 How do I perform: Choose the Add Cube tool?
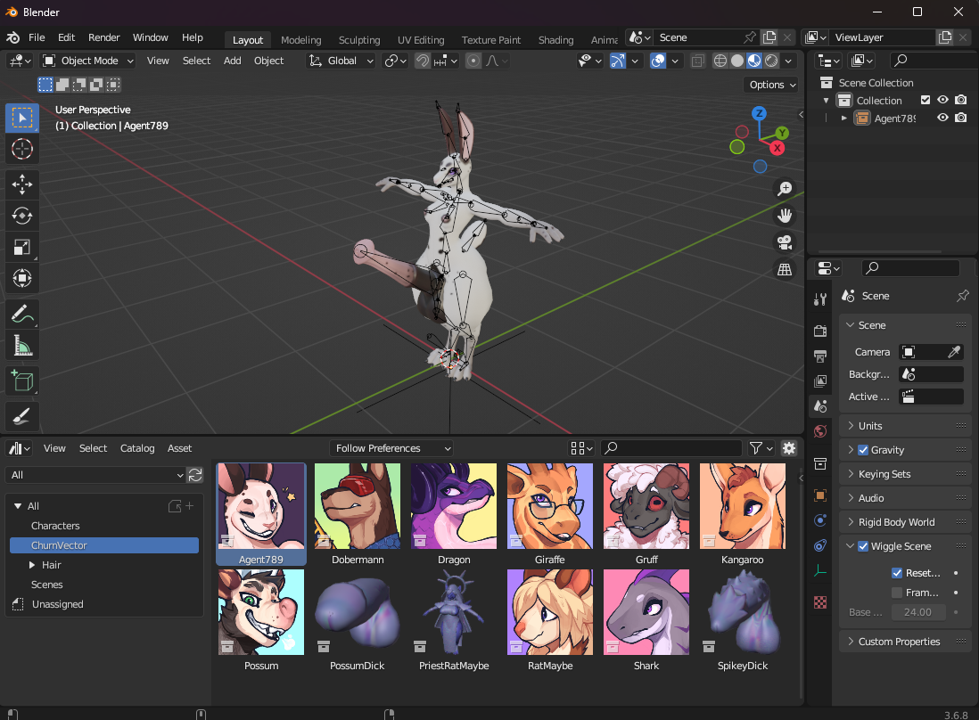tap(22, 381)
